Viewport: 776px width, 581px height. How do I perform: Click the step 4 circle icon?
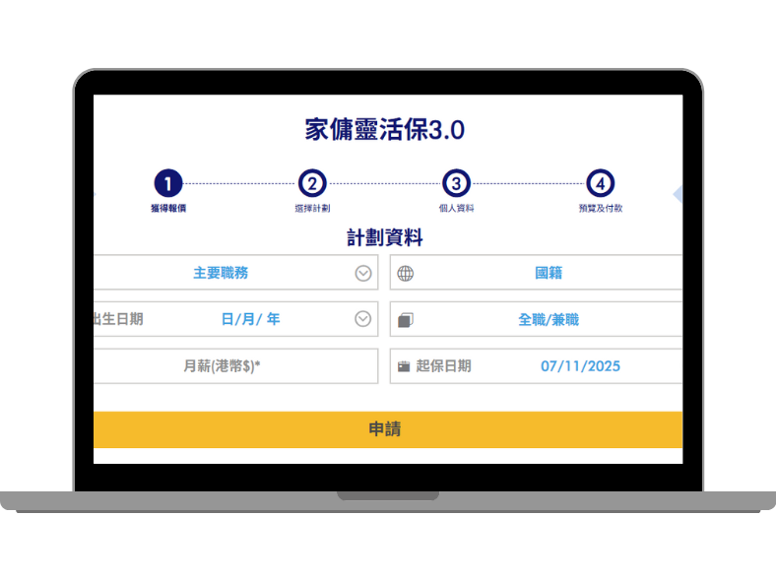point(600,183)
